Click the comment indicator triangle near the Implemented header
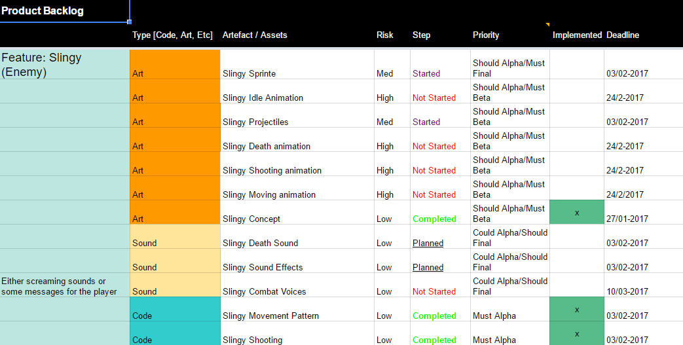This screenshot has height=345, width=683. point(547,25)
